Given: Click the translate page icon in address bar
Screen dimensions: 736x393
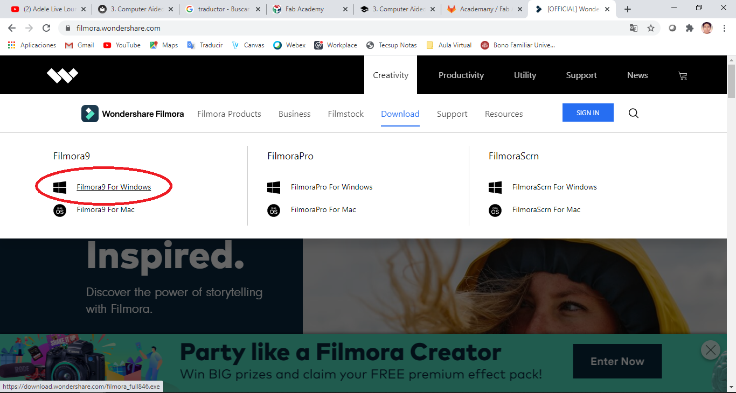Looking at the screenshot, I should pyautogui.click(x=634, y=28).
